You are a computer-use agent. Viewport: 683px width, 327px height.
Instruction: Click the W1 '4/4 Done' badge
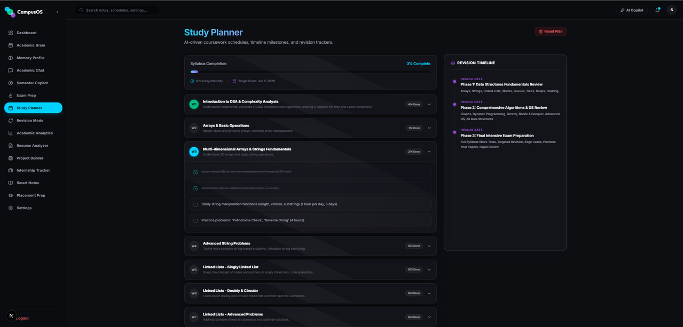[414, 105]
